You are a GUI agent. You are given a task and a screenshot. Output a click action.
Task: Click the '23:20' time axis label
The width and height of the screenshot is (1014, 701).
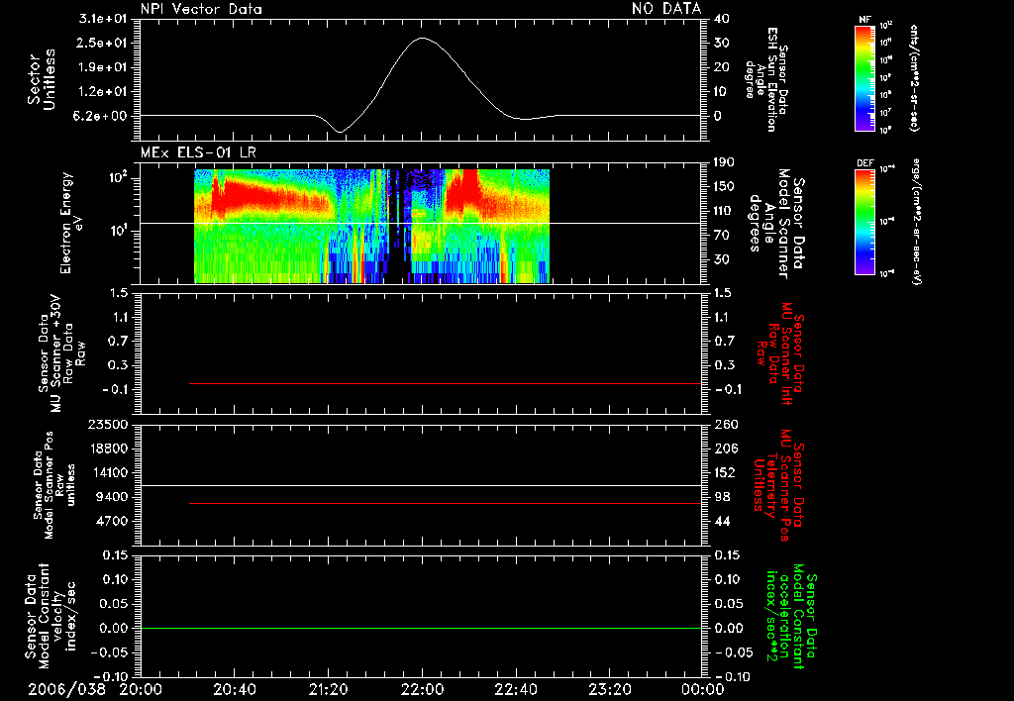(610, 689)
